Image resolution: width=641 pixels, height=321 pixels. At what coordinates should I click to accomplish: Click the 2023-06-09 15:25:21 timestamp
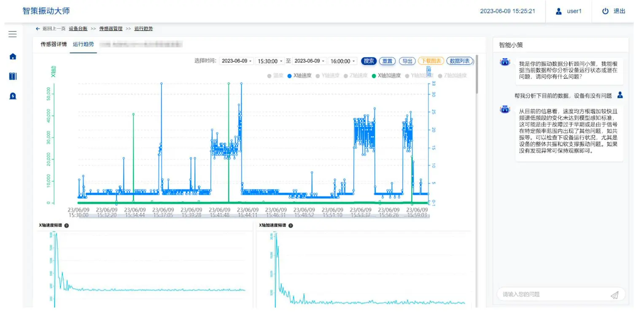[507, 11]
